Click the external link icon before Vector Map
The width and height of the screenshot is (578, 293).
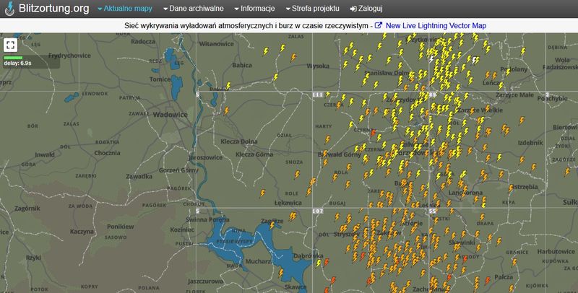click(378, 25)
